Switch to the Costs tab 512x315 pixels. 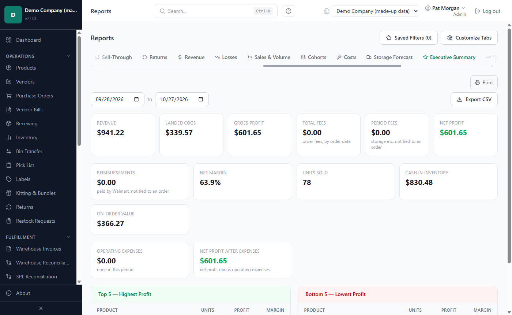[346, 57]
